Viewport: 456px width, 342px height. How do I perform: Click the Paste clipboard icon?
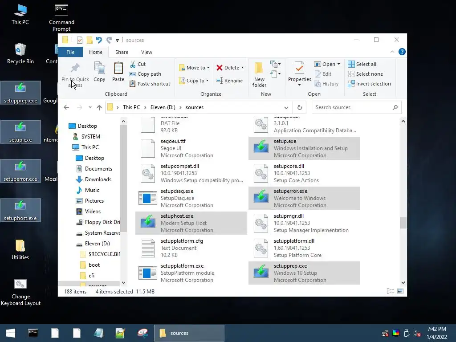(118, 68)
